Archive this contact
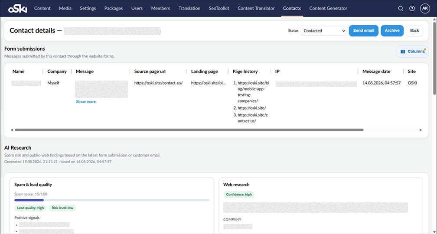Viewport: 437px width, 234px height. 392,31
